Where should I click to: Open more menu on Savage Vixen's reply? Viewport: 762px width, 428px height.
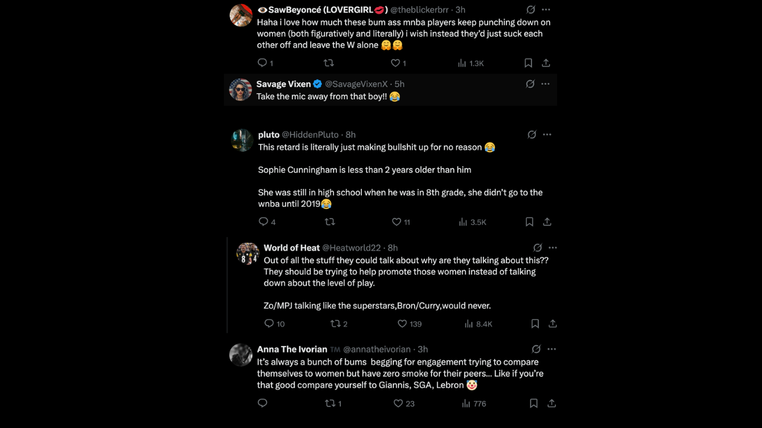point(545,84)
